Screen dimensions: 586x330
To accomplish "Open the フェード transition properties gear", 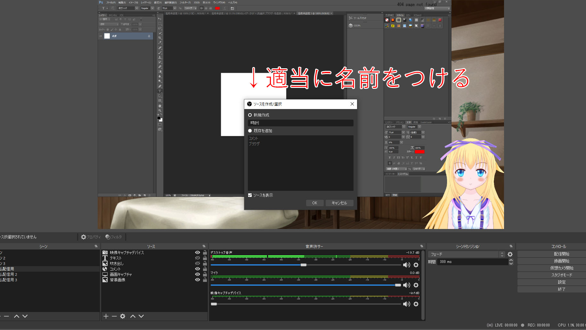I will 510,254.
